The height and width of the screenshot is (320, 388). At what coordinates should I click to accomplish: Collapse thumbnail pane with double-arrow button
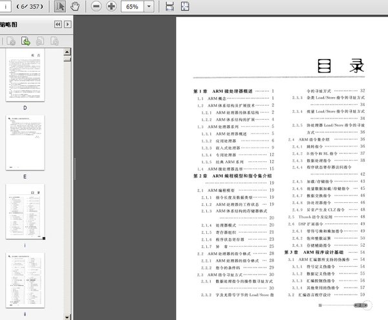pos(58,24)
